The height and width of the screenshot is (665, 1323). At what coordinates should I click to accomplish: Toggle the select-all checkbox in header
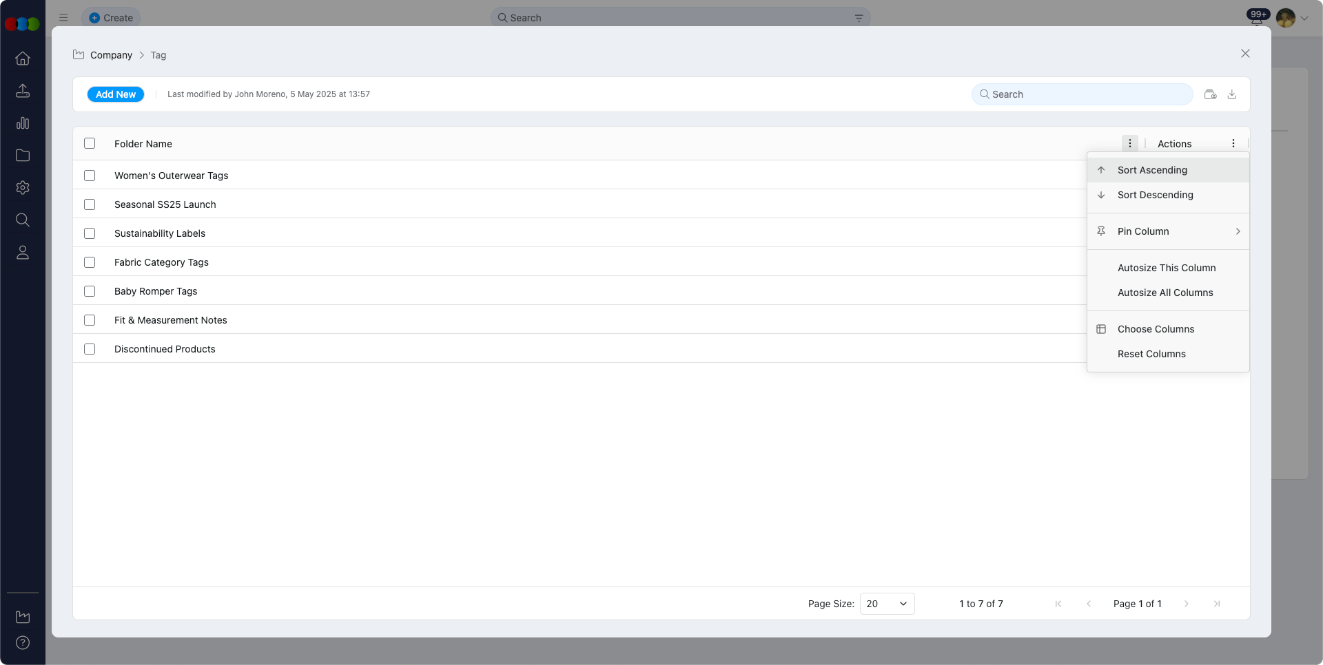coord(90,143)
